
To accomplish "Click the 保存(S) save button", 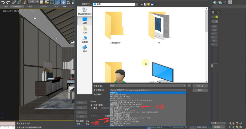I will tap(200, 86).
